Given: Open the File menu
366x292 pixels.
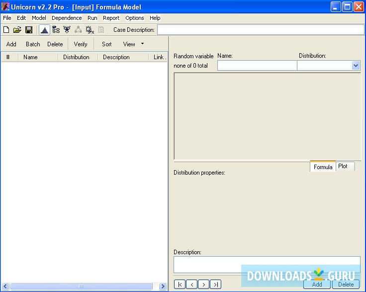Looking at the screenshot, I should [7, 18].
